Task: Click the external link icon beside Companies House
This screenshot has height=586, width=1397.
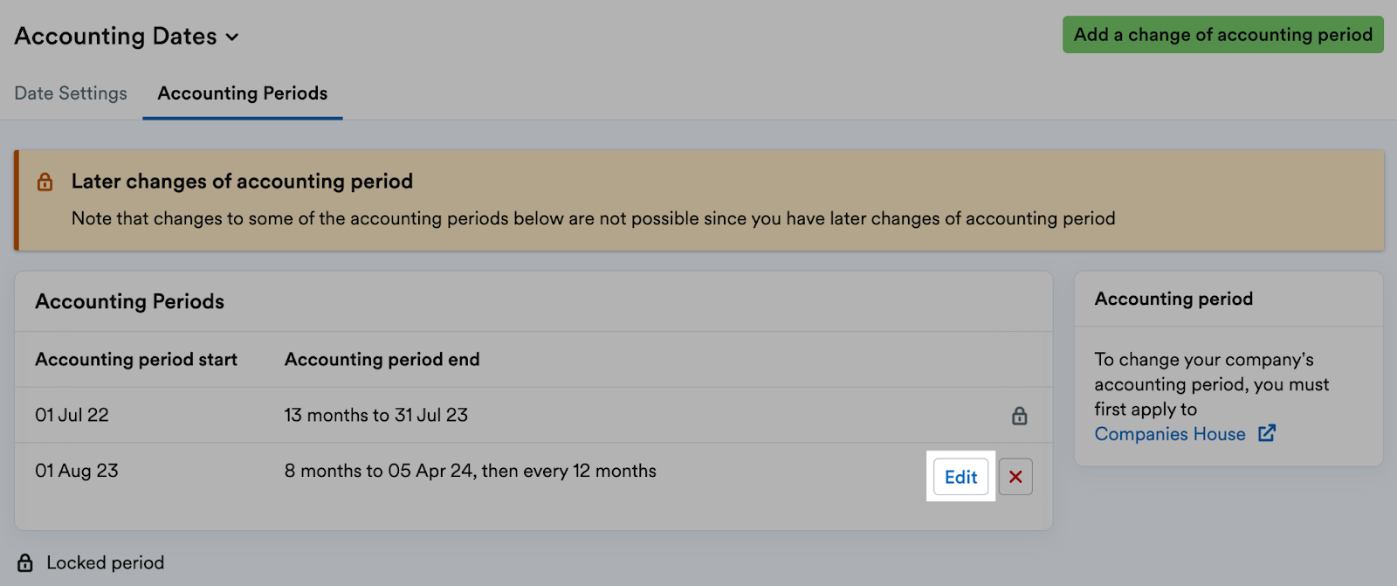Action: (x=1268, y=433)
